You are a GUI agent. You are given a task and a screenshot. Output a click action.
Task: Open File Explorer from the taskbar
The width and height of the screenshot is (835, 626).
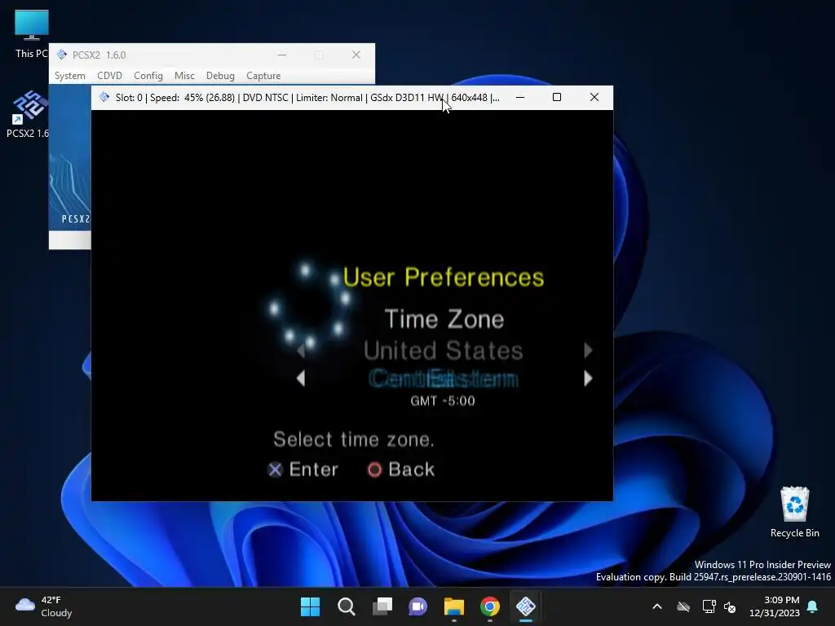(x=454, y=606)
